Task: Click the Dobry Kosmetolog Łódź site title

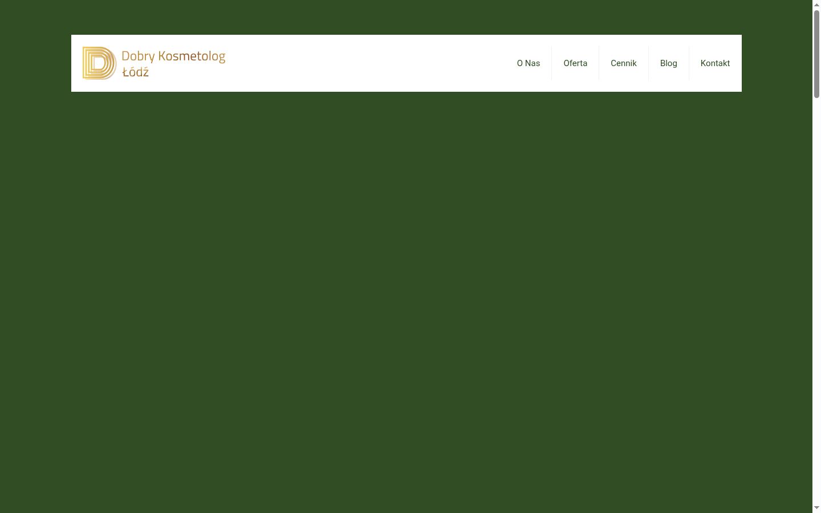Action: pyautogui.click(x=173, y=63)
